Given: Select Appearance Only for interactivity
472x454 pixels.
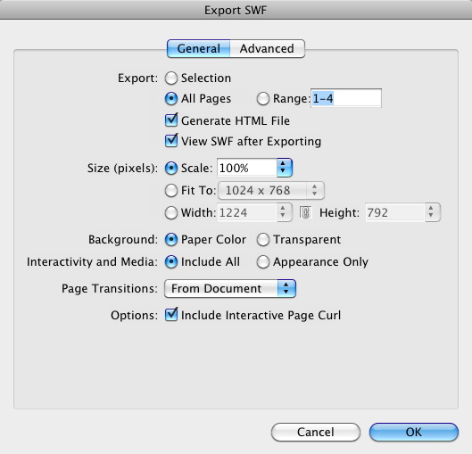Looking at the screenshot, I should (263, 261).
